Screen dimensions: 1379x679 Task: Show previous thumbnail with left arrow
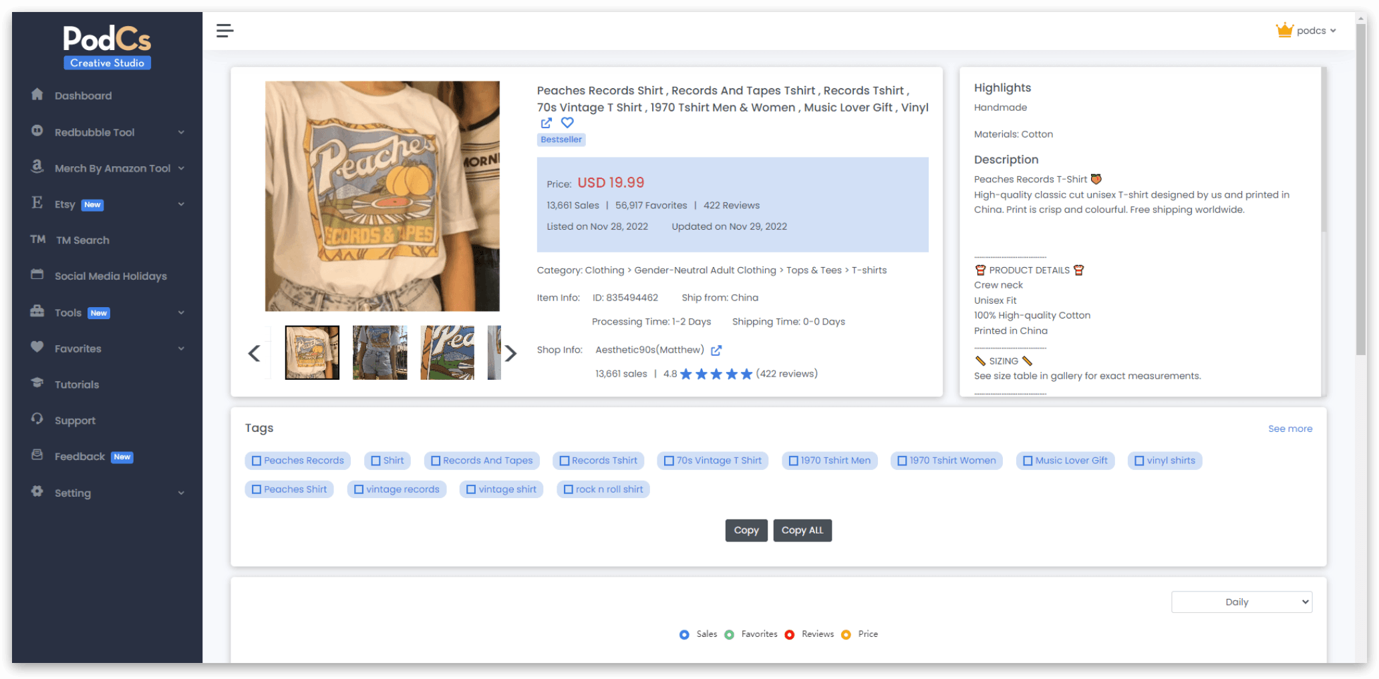pos(254,353)
